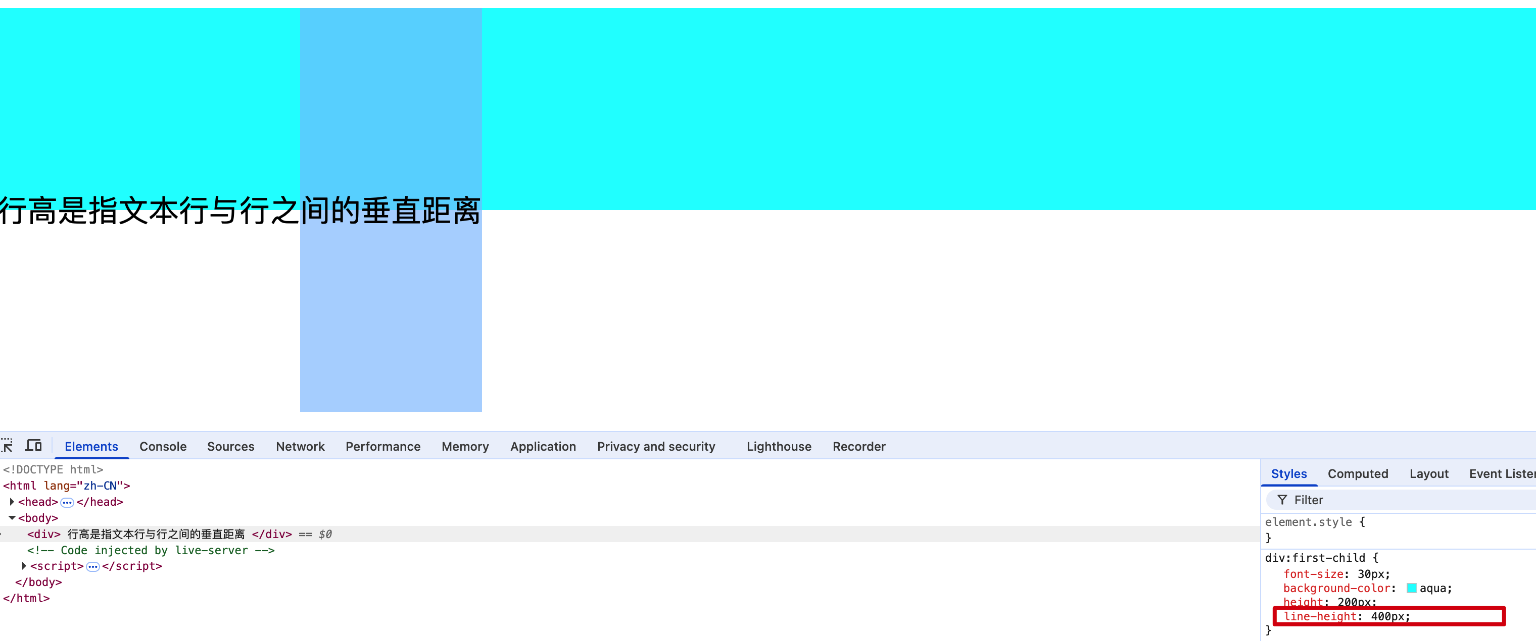Click the styles Filter input field
The image size is (1536, 641).
tap(1401, 500)
